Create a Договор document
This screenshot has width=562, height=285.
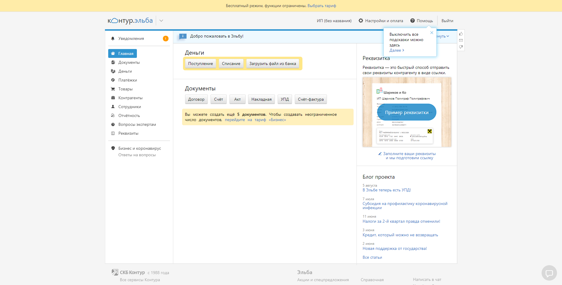[196, 99]
